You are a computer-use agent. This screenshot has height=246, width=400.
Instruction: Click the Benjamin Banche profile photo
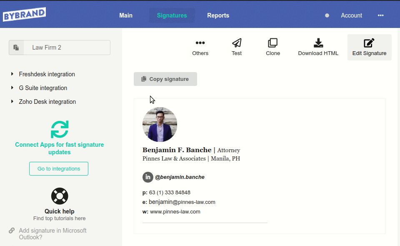(160, 125)
